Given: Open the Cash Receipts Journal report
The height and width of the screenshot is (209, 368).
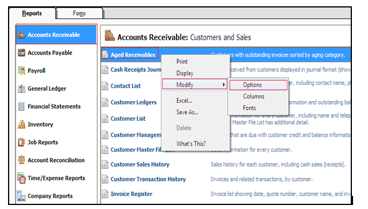Looking at the screenshot, I should pyautogui.click(x=136, y=69).
